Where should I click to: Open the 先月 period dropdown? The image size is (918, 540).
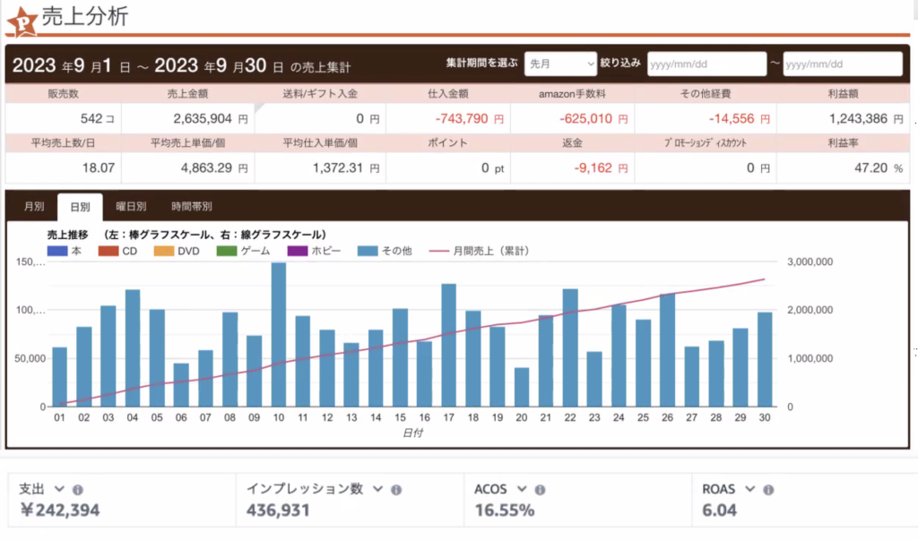click(x=560, y=64)
